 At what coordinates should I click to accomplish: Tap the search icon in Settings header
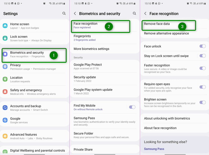click(64, 13)
